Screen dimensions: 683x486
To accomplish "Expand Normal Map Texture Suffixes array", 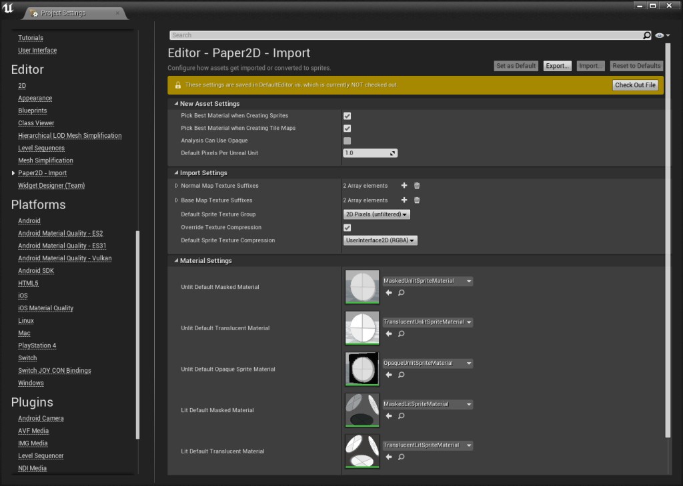I will pyautogui.click(x=176, y=186).
